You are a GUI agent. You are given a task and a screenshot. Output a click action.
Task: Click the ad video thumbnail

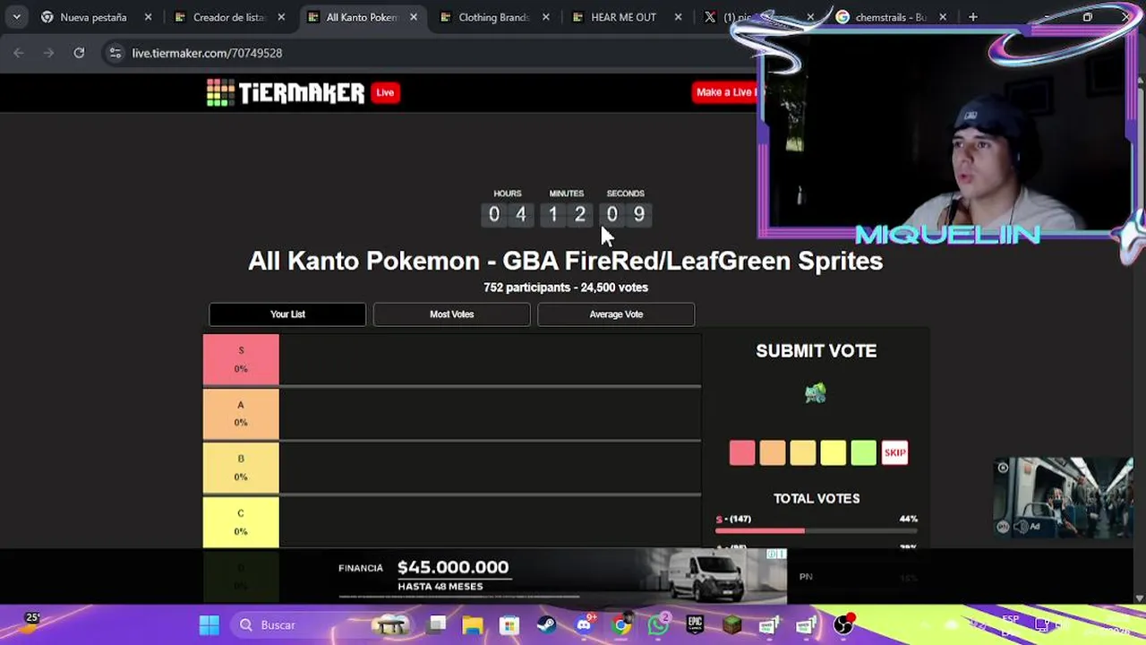coord(1064,497)
